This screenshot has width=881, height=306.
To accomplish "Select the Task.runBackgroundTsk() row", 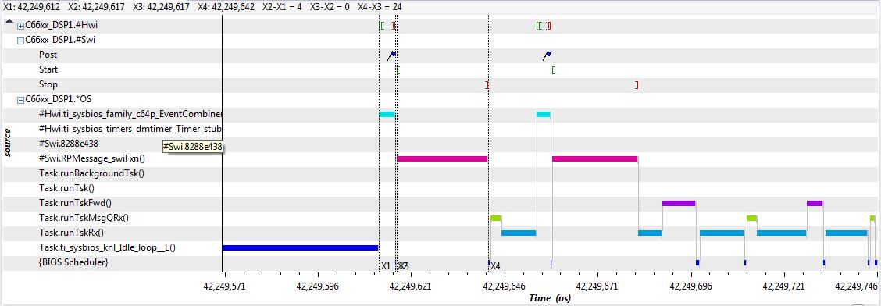I will coord(91,173).
